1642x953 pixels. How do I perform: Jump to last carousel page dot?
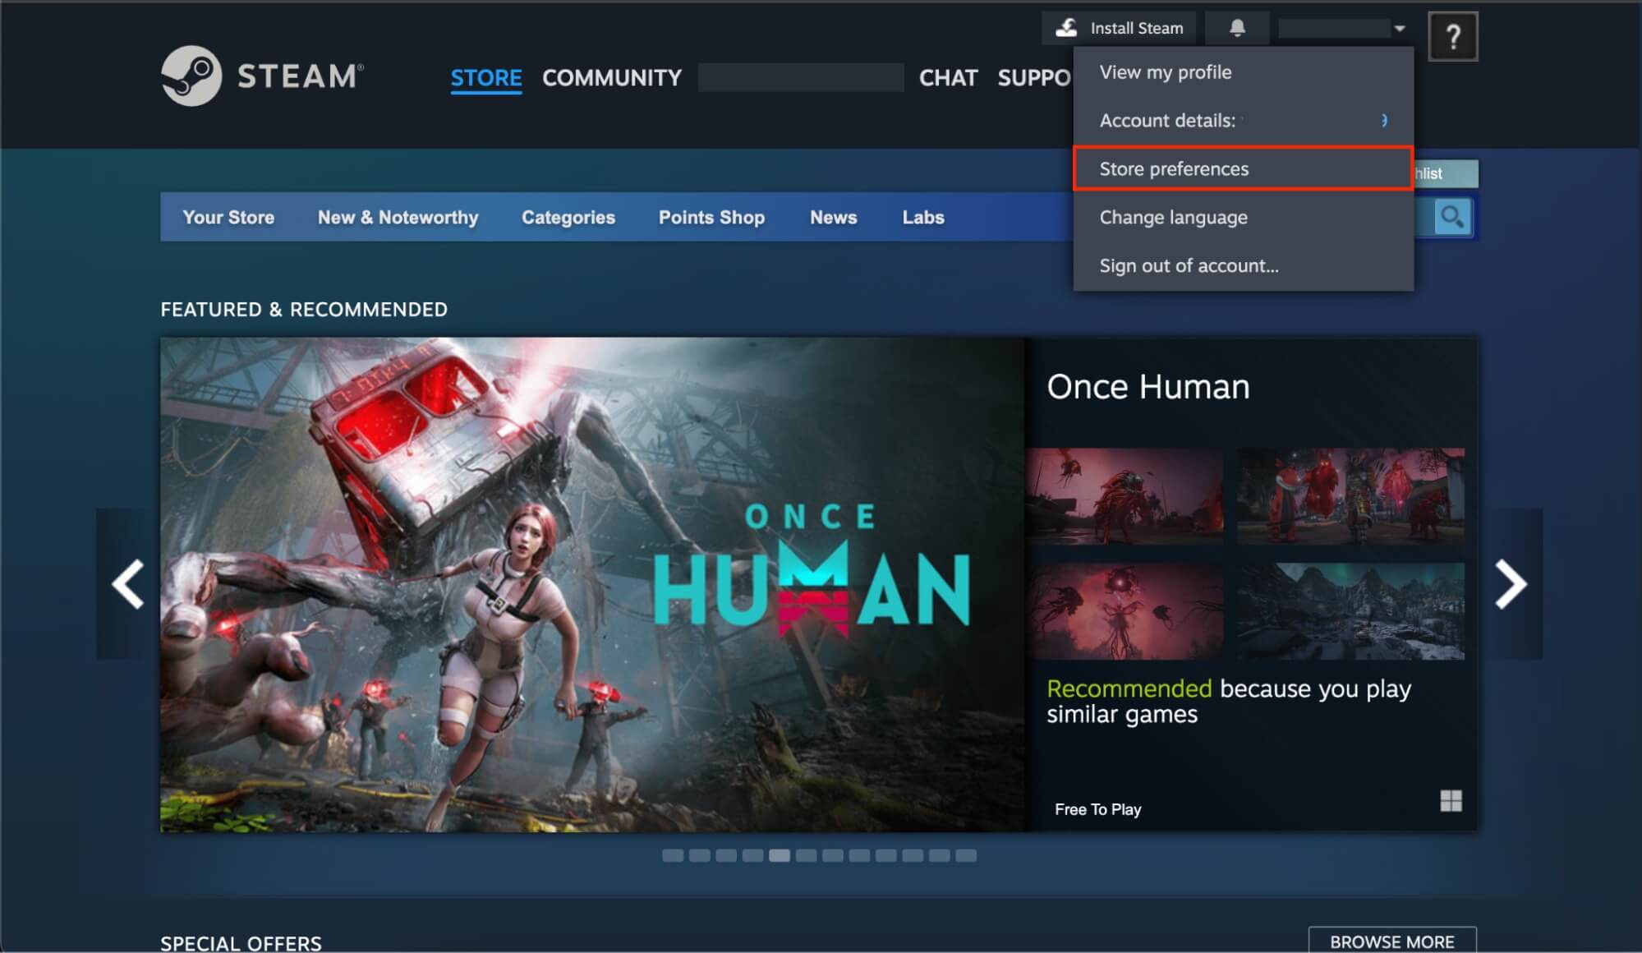pyautogui.click(x=966, y=856)
